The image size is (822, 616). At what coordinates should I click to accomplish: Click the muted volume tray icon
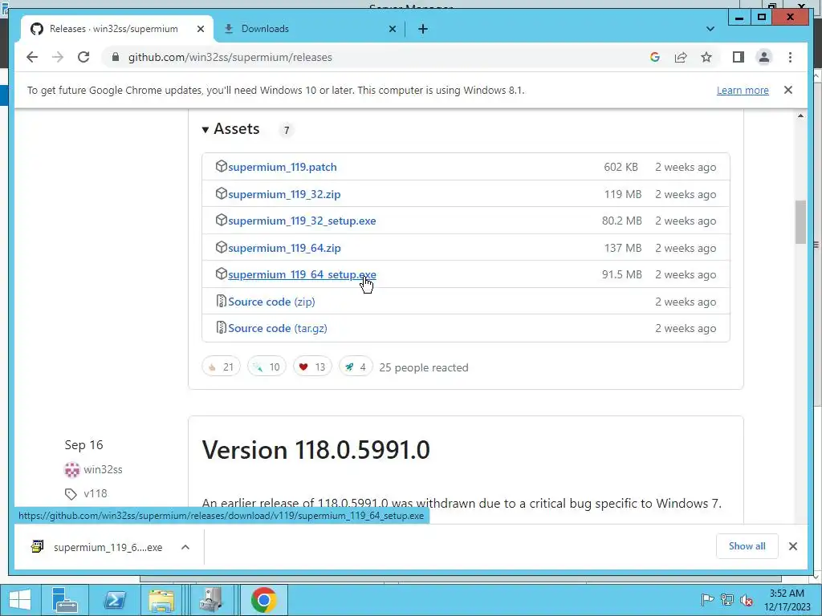click(746, 600)
